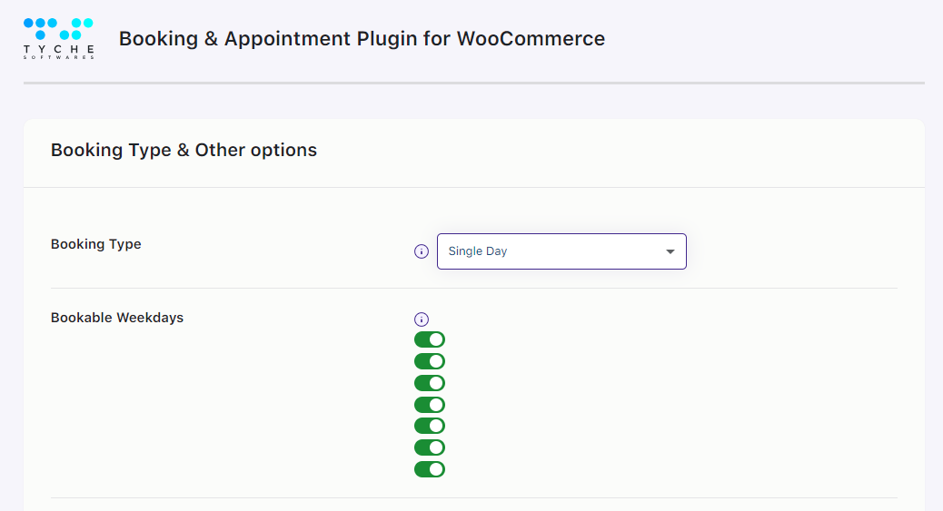Disable the first bookable weekday toggle
The height and width of the screenshot is (511, 943).
pos(430,339)
